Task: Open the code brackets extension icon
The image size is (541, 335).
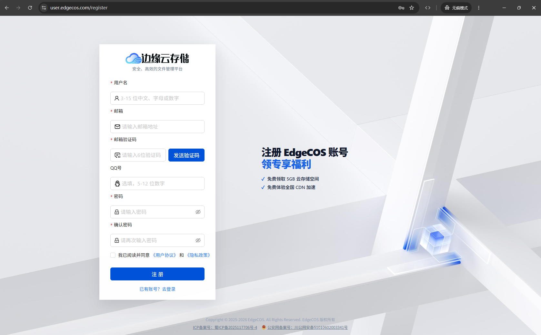Action: [428, 8]
